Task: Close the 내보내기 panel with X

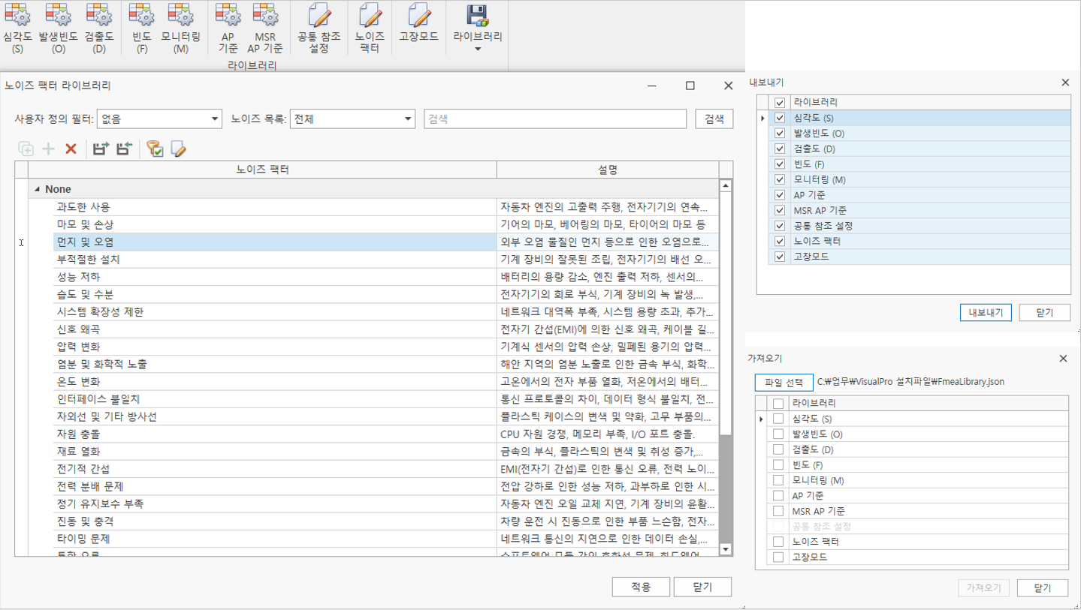Action: (x=1065, y=83)
